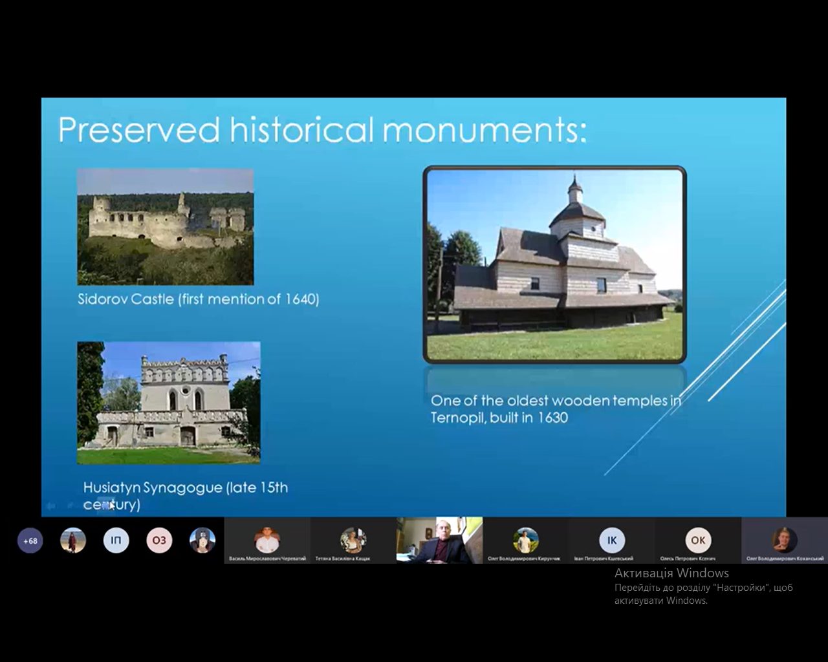Click the ОЗ initials participant avatar

[x=159, y=540]
